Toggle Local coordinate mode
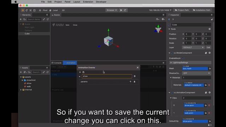 click(53, 10)
